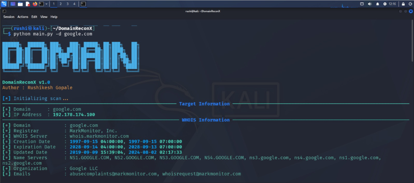Image resolution: width=414 pixels, height=183 pixels.
Task: Switch to workspace 2
Action: coord(61,4)
